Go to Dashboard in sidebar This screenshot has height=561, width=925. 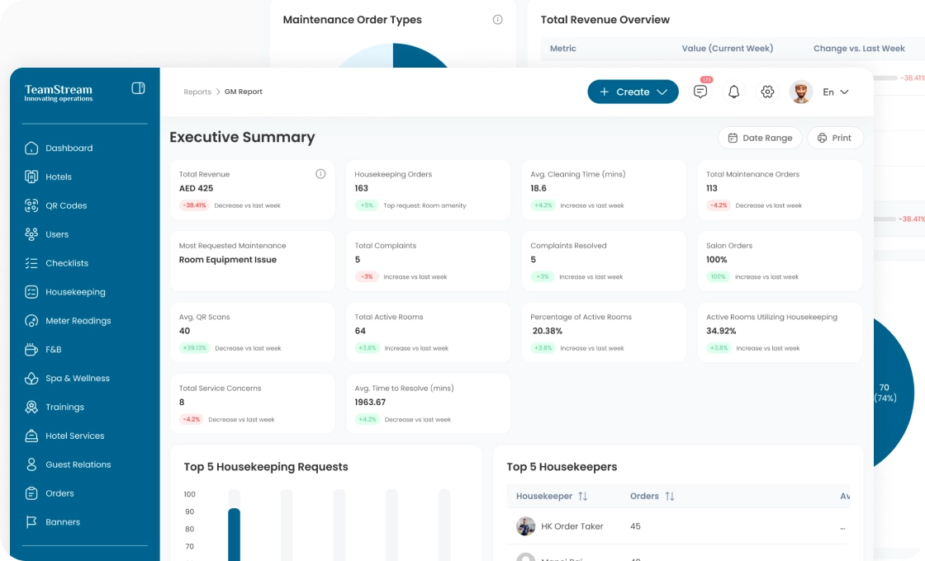tap(69, 148)
